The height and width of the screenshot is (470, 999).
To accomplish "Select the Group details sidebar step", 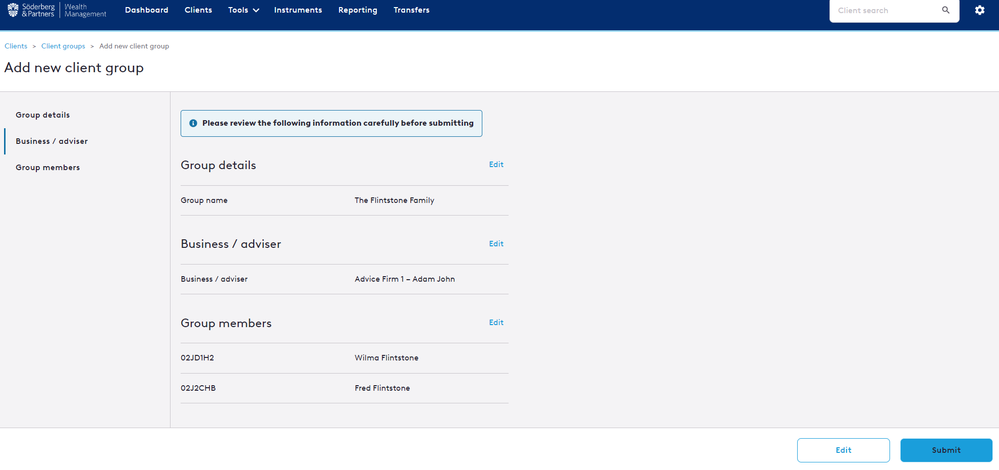I will pyautogui.click(x=43, y=115).
